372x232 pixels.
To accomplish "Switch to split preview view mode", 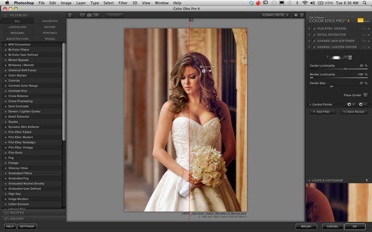I will pos(89,15).
